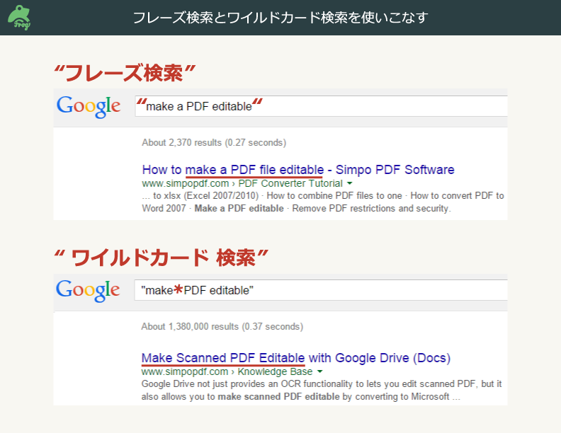This screenshot has height=433, width=561.
Task: Click header title "フレーズ検索とワイルドカード検索を使いこなす"
Action: (x=280, y=18)
